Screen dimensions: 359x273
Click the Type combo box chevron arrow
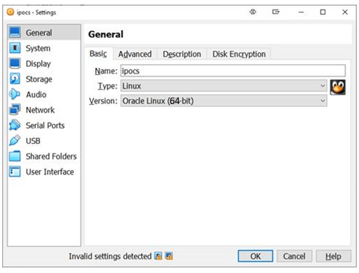tap(323, 86)
